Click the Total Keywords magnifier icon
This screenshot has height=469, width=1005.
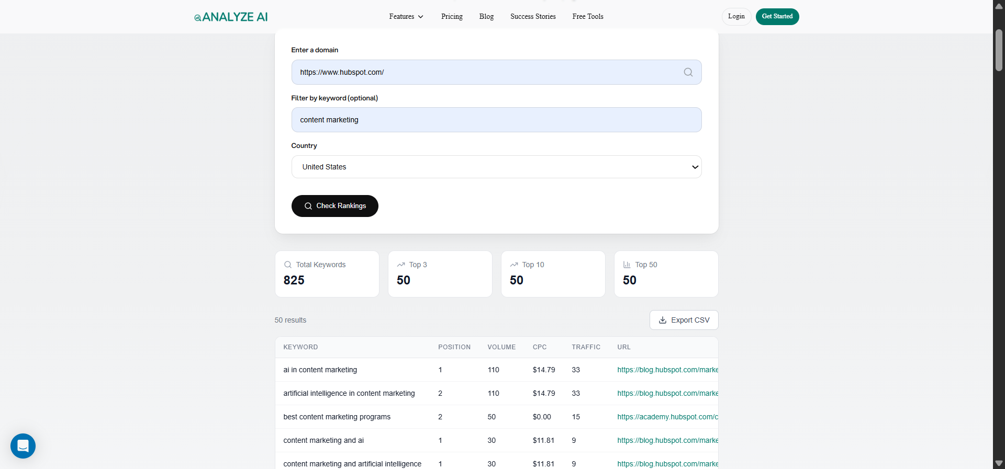click(288, 265)
